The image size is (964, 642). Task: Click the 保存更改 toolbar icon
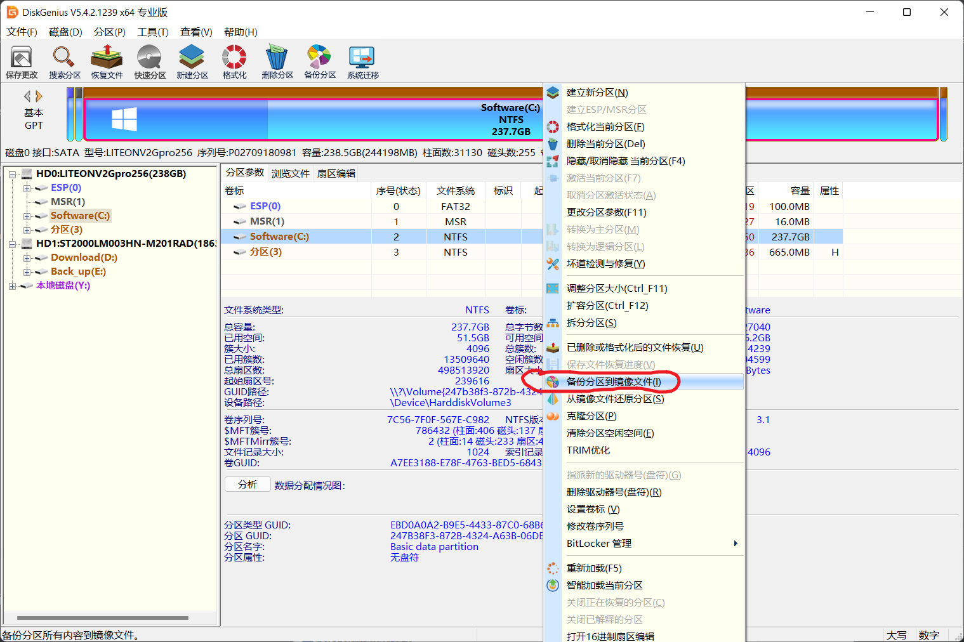coord(22,62)
